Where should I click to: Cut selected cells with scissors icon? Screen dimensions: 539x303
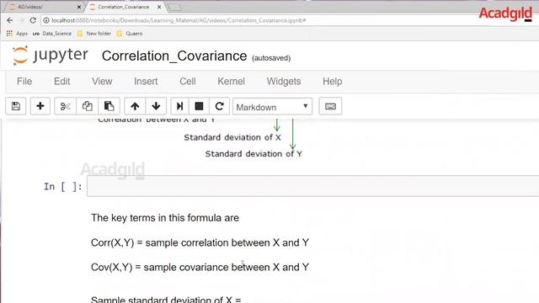pos(66,106)
